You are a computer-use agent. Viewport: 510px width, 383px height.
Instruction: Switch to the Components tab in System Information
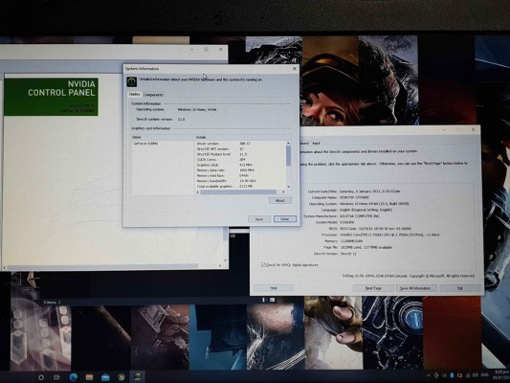(x=153, y=95)
